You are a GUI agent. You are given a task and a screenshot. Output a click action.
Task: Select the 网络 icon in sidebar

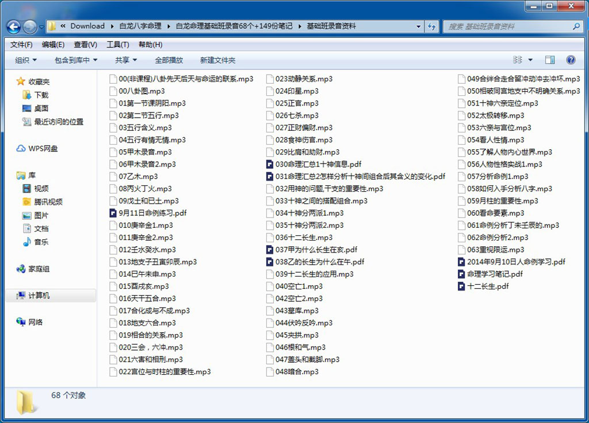point(21,322)
